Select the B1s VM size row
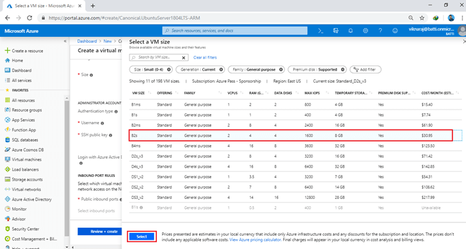Image resolution: width=466 pixels, height=249 pixels. point(295,115)
